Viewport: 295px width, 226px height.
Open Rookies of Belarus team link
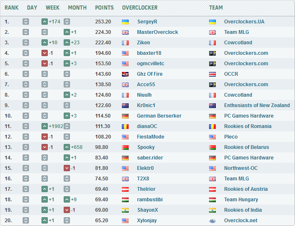pyautogui.click(x=246, y=147)
